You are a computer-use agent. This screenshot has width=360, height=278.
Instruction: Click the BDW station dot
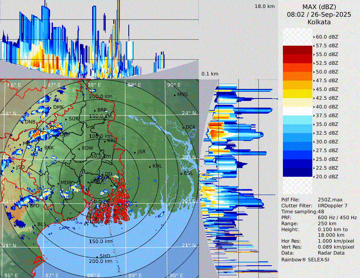click(x=79, y=149)
